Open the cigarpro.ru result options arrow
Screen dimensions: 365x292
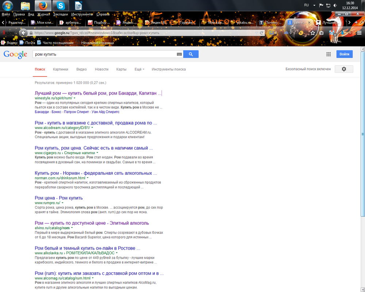(x=97, y=153)
